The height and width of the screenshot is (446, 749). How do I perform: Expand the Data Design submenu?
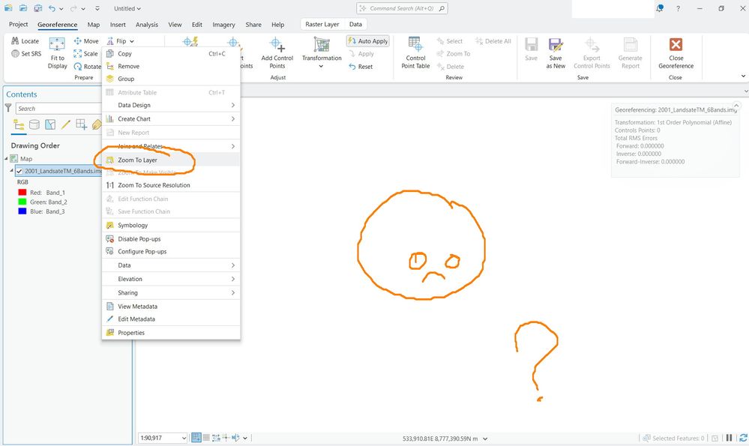pos(171,105)
